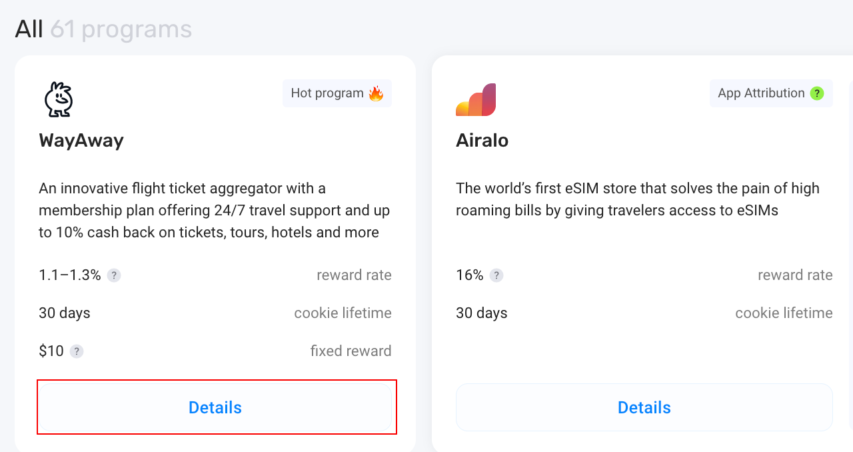Click the Airalo reward rate label

coord(796,275)
